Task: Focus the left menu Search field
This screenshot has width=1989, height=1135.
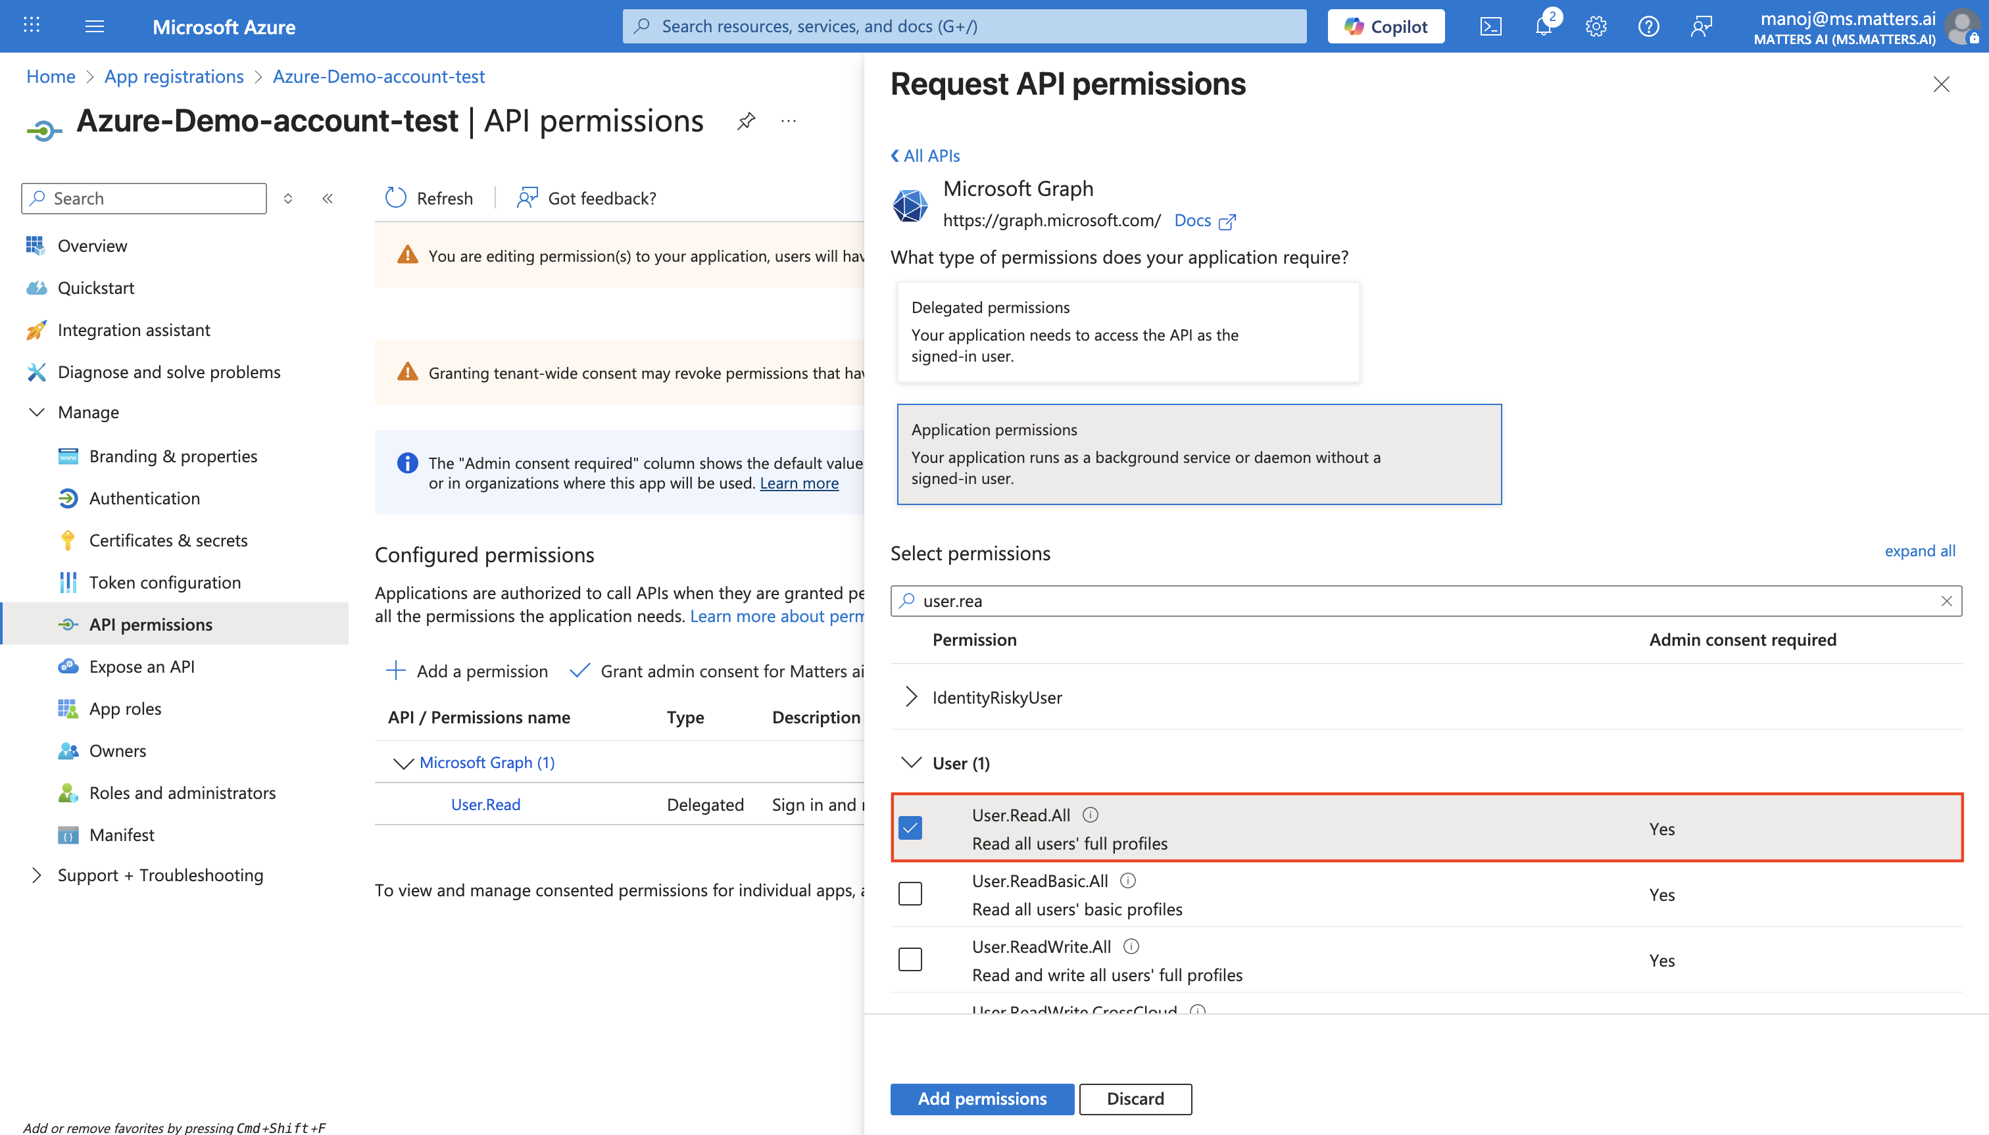Action: coord(144,199)
